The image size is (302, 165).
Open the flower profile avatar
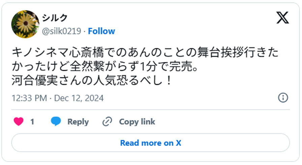(x=25, y=24)
